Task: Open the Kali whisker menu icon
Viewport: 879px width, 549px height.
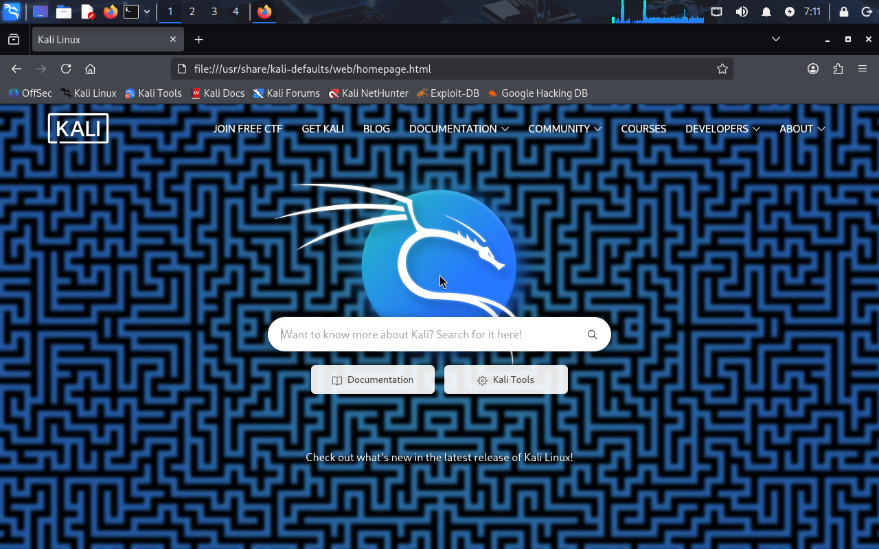Action: coord(12,12)
